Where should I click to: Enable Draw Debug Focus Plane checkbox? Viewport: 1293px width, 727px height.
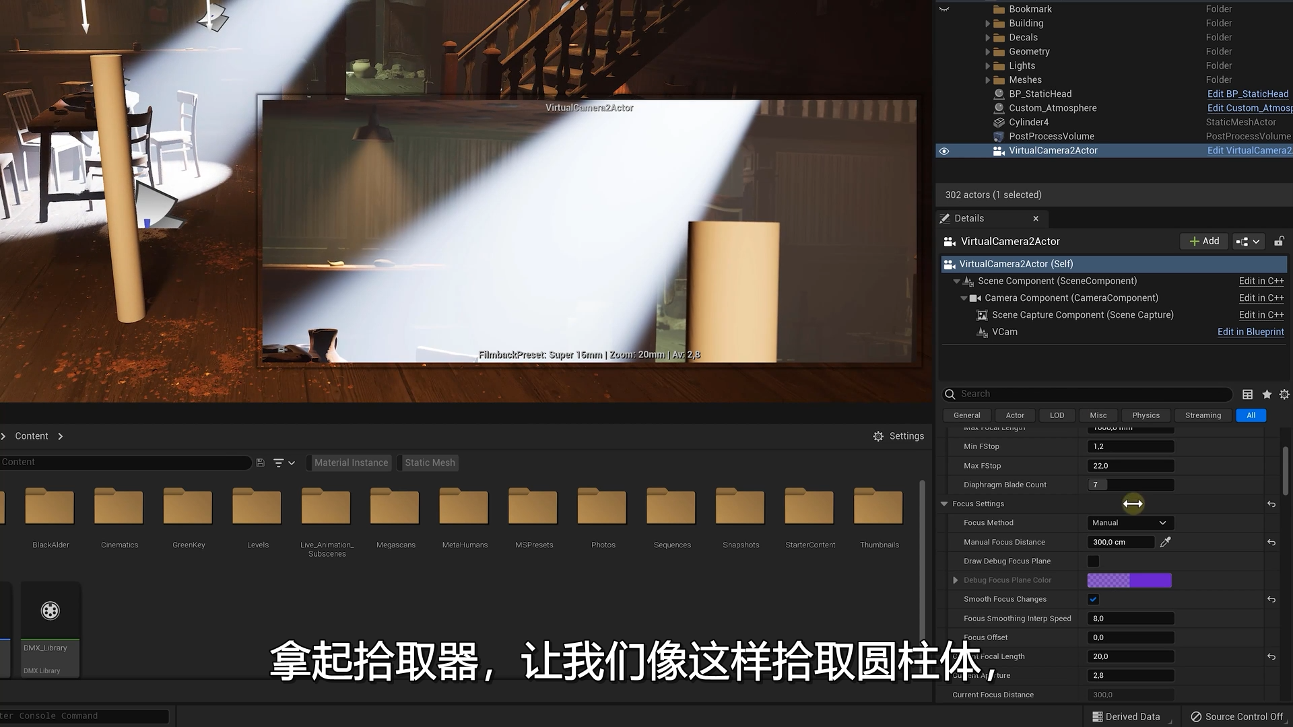1093,561
